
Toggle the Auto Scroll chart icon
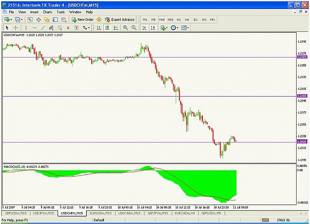pyautogui.click(x=144, y=28)
